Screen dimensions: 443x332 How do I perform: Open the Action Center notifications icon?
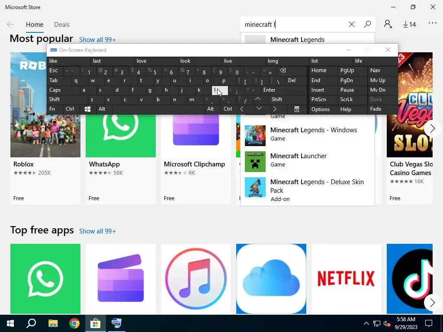[429, 323]
